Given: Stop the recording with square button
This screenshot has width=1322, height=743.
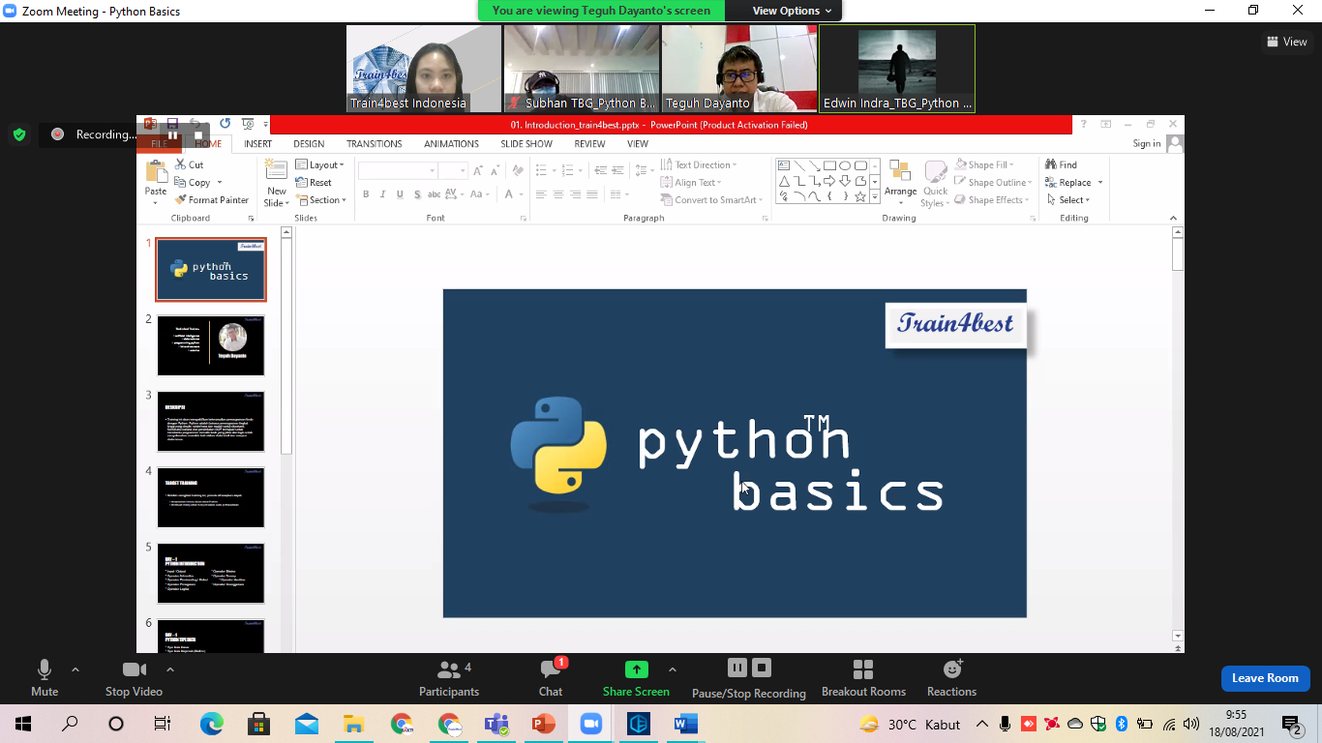Looking at the screenshot, I should click(x=762, y=668).
